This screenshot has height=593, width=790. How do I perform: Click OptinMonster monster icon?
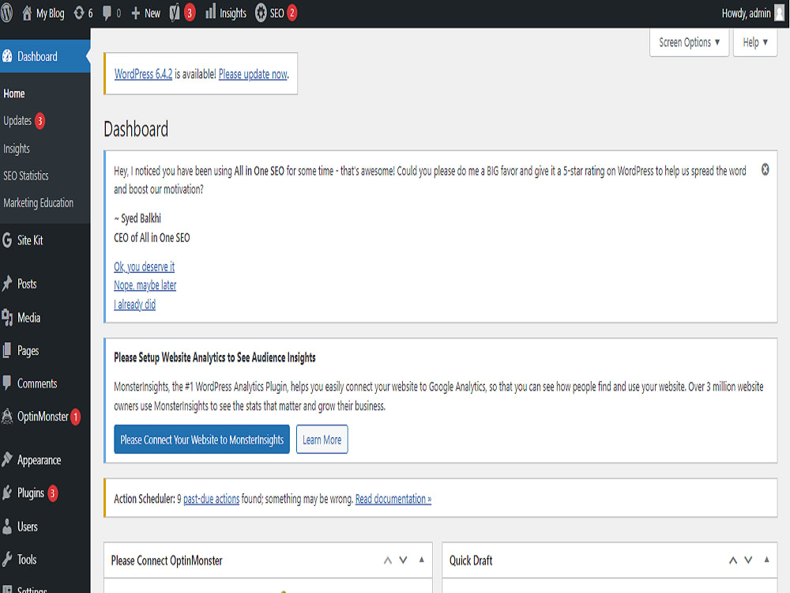click(x=7, y=417)
